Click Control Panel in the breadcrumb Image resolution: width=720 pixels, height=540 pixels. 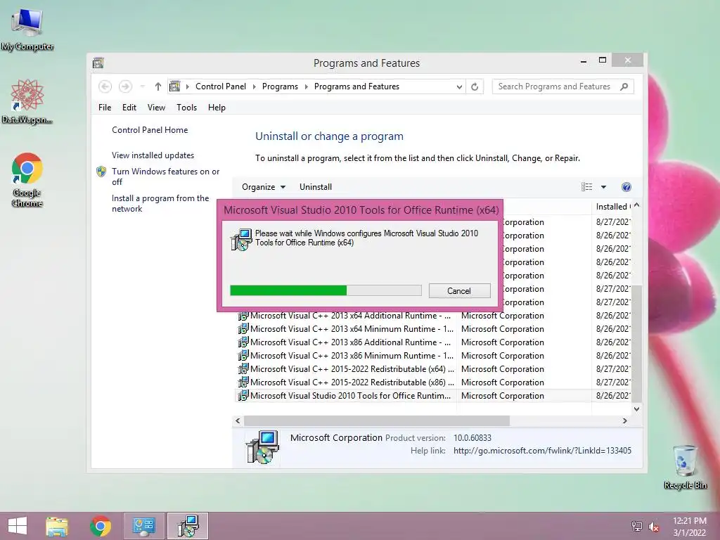[220, 86]
